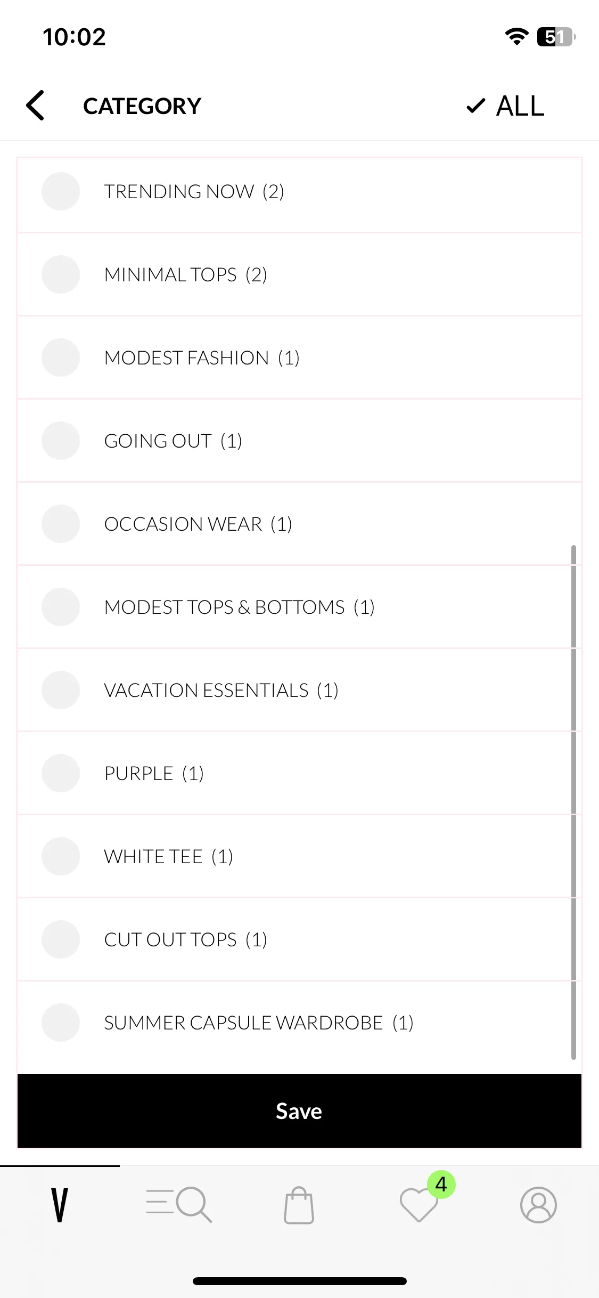Screen dimensions: 599x1298
Task: Pick the Purple category row
Action: point(299,773)
